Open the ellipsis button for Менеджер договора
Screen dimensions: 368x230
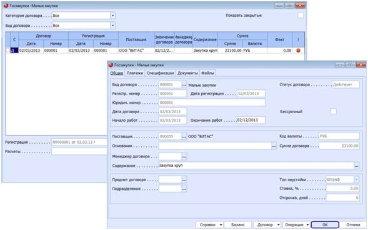click(x=184, y=156)
